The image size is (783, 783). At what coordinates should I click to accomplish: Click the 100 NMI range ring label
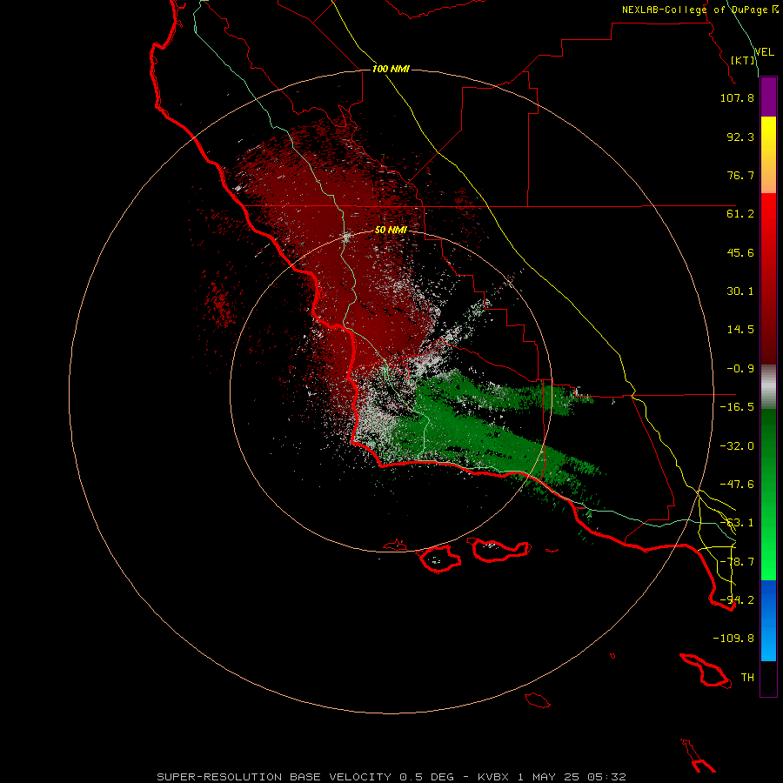pos(391,69)
